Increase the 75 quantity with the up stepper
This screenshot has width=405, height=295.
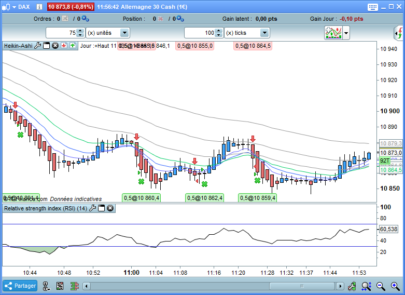pos(80,31)
